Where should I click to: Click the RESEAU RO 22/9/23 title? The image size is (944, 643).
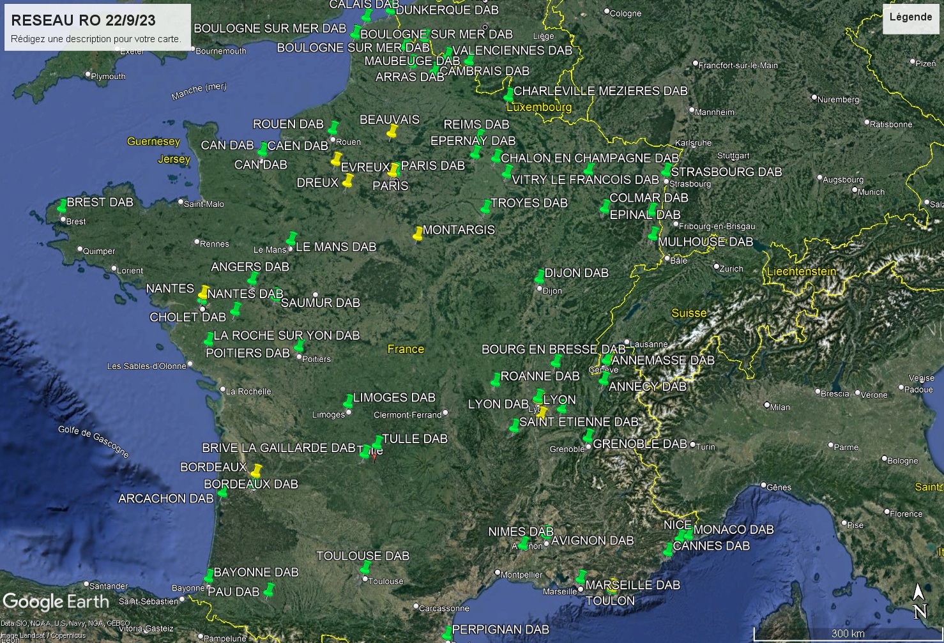[83, 20]
